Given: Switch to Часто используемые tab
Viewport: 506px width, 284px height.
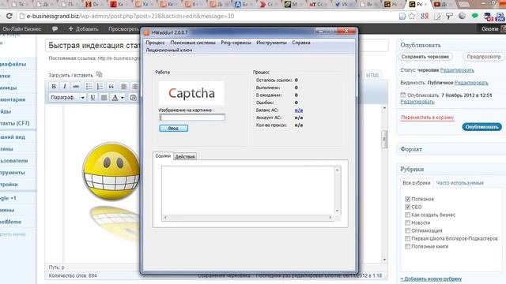Looking at the screenshot, I should coord(460,183).
